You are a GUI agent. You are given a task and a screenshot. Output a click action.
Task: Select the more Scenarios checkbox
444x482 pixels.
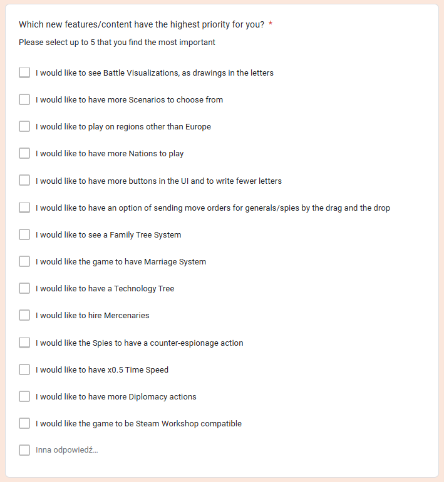pos(24,99)
